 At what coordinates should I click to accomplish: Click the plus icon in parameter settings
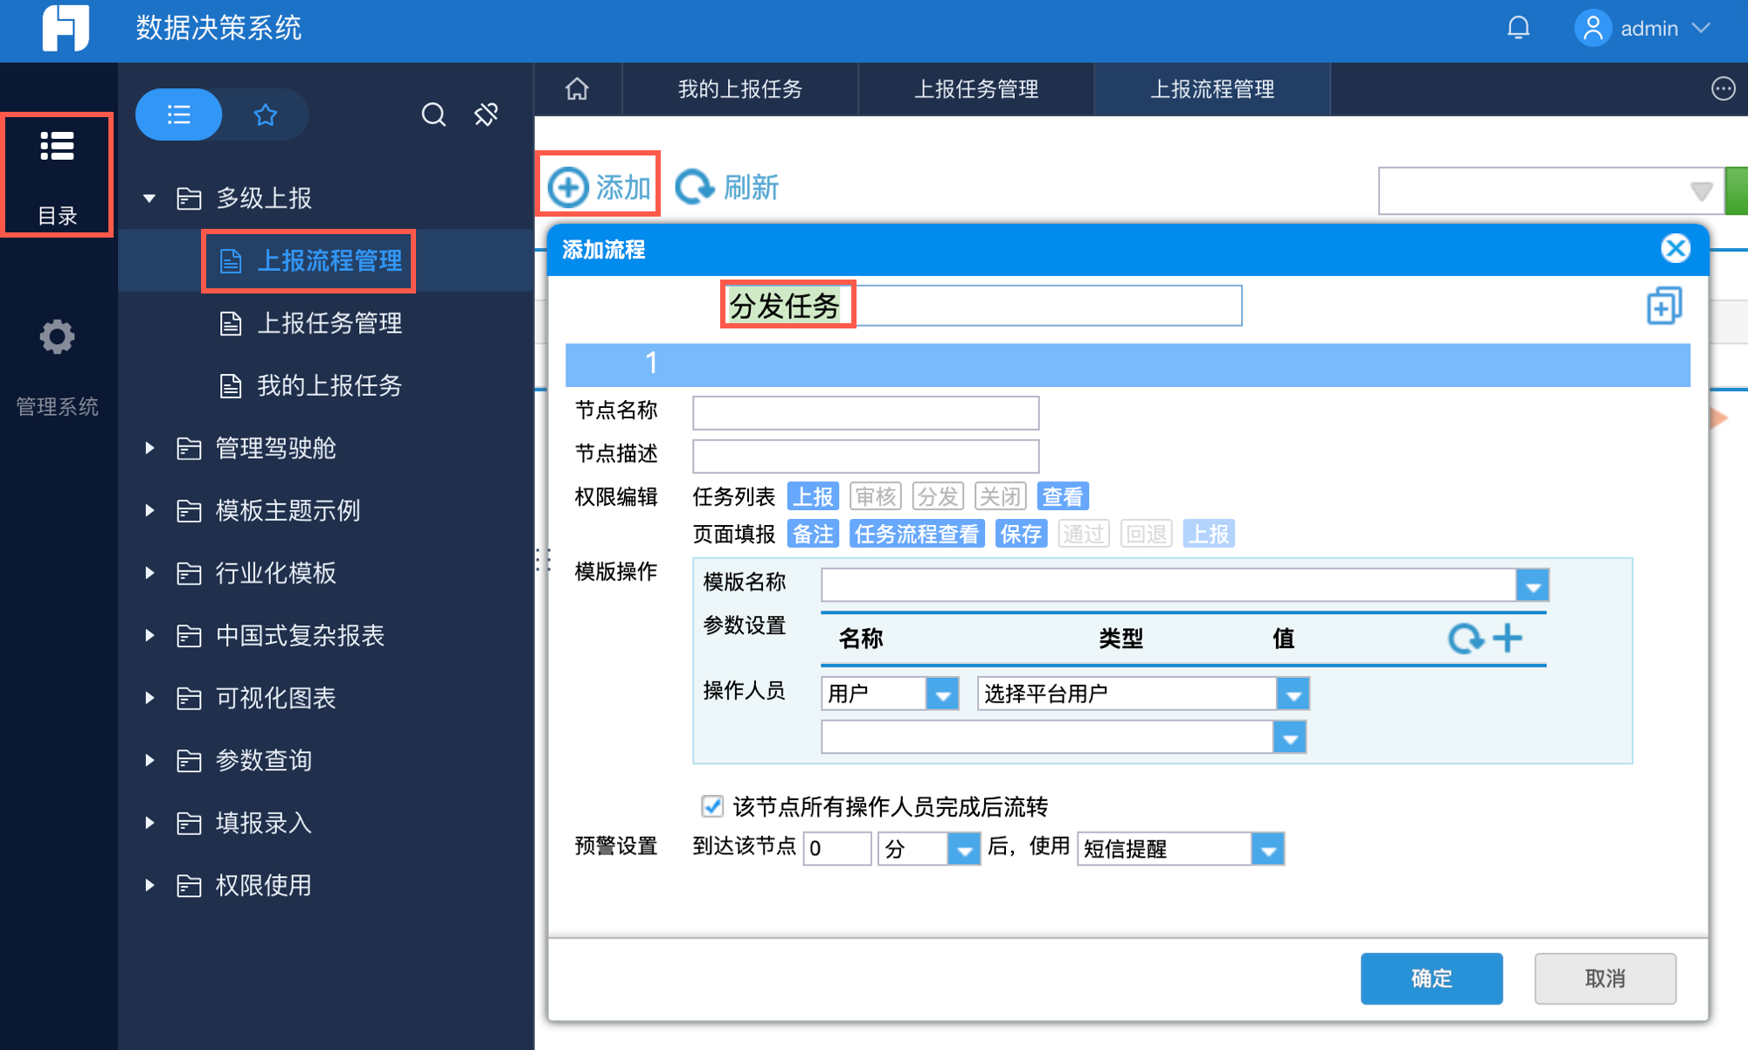pyautogui.click(x=1508, y=639)
